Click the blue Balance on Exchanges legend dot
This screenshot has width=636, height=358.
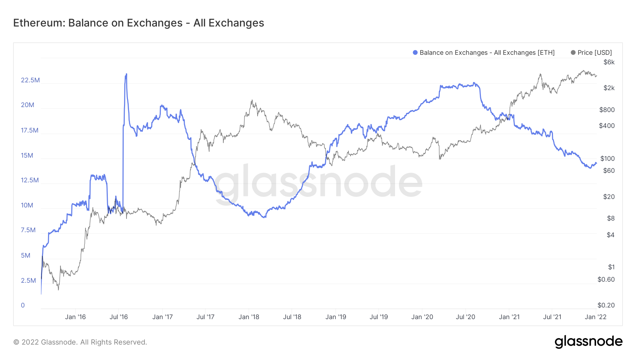point(415,53)
